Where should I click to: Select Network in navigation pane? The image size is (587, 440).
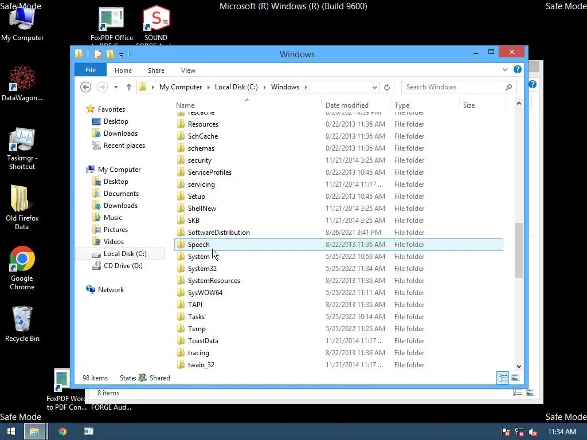pos(111,289)
